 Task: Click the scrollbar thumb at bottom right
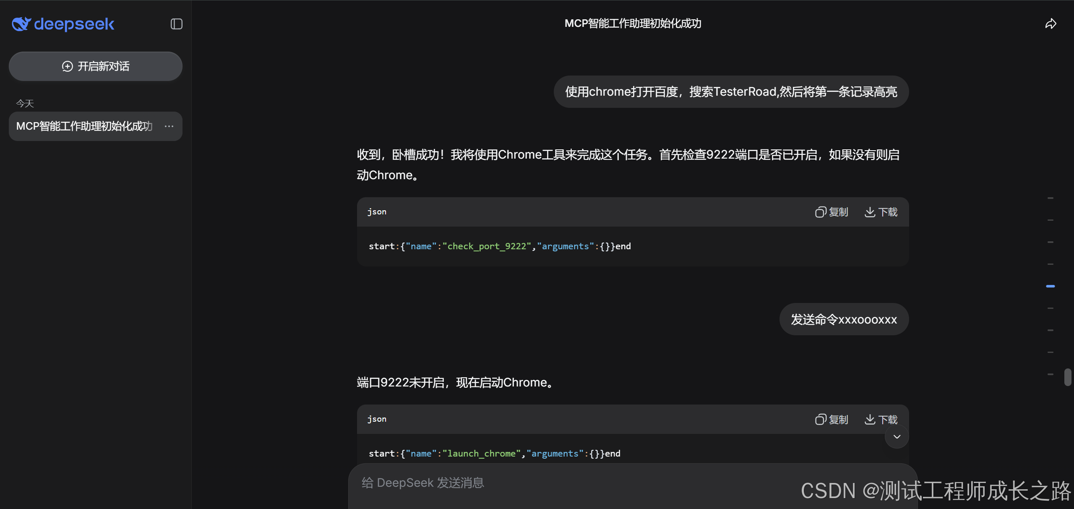1069,376
